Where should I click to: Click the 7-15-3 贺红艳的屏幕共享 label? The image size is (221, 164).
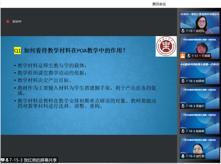pyautogui.click(x=33, y=160)
